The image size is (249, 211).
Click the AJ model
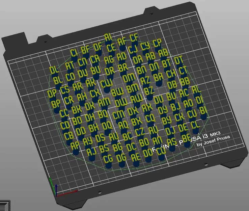(92, 152)
